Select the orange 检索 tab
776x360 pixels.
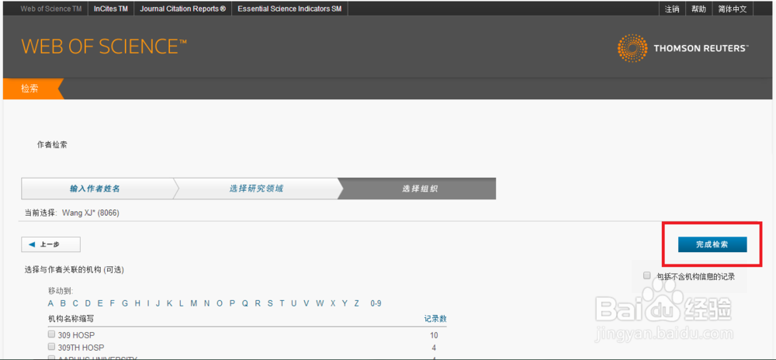coord(30,89)
